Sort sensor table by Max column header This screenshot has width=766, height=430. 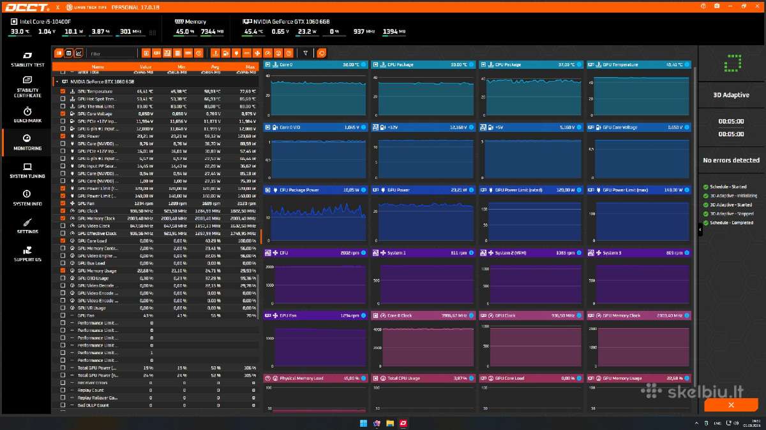pos(250,66)
